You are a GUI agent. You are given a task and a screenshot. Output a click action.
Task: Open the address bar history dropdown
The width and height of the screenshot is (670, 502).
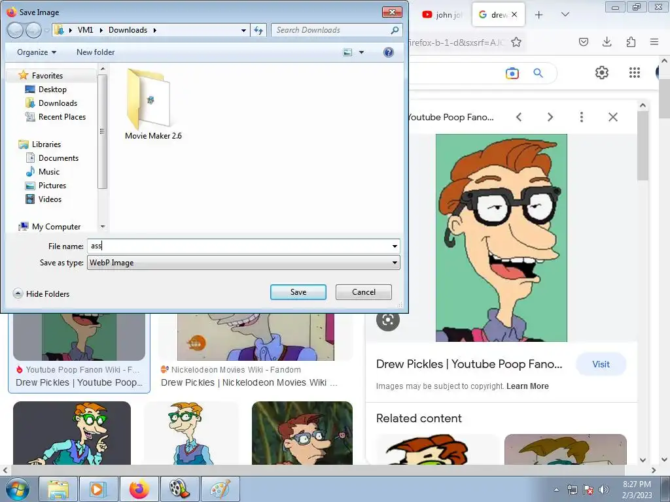[243, 30]
